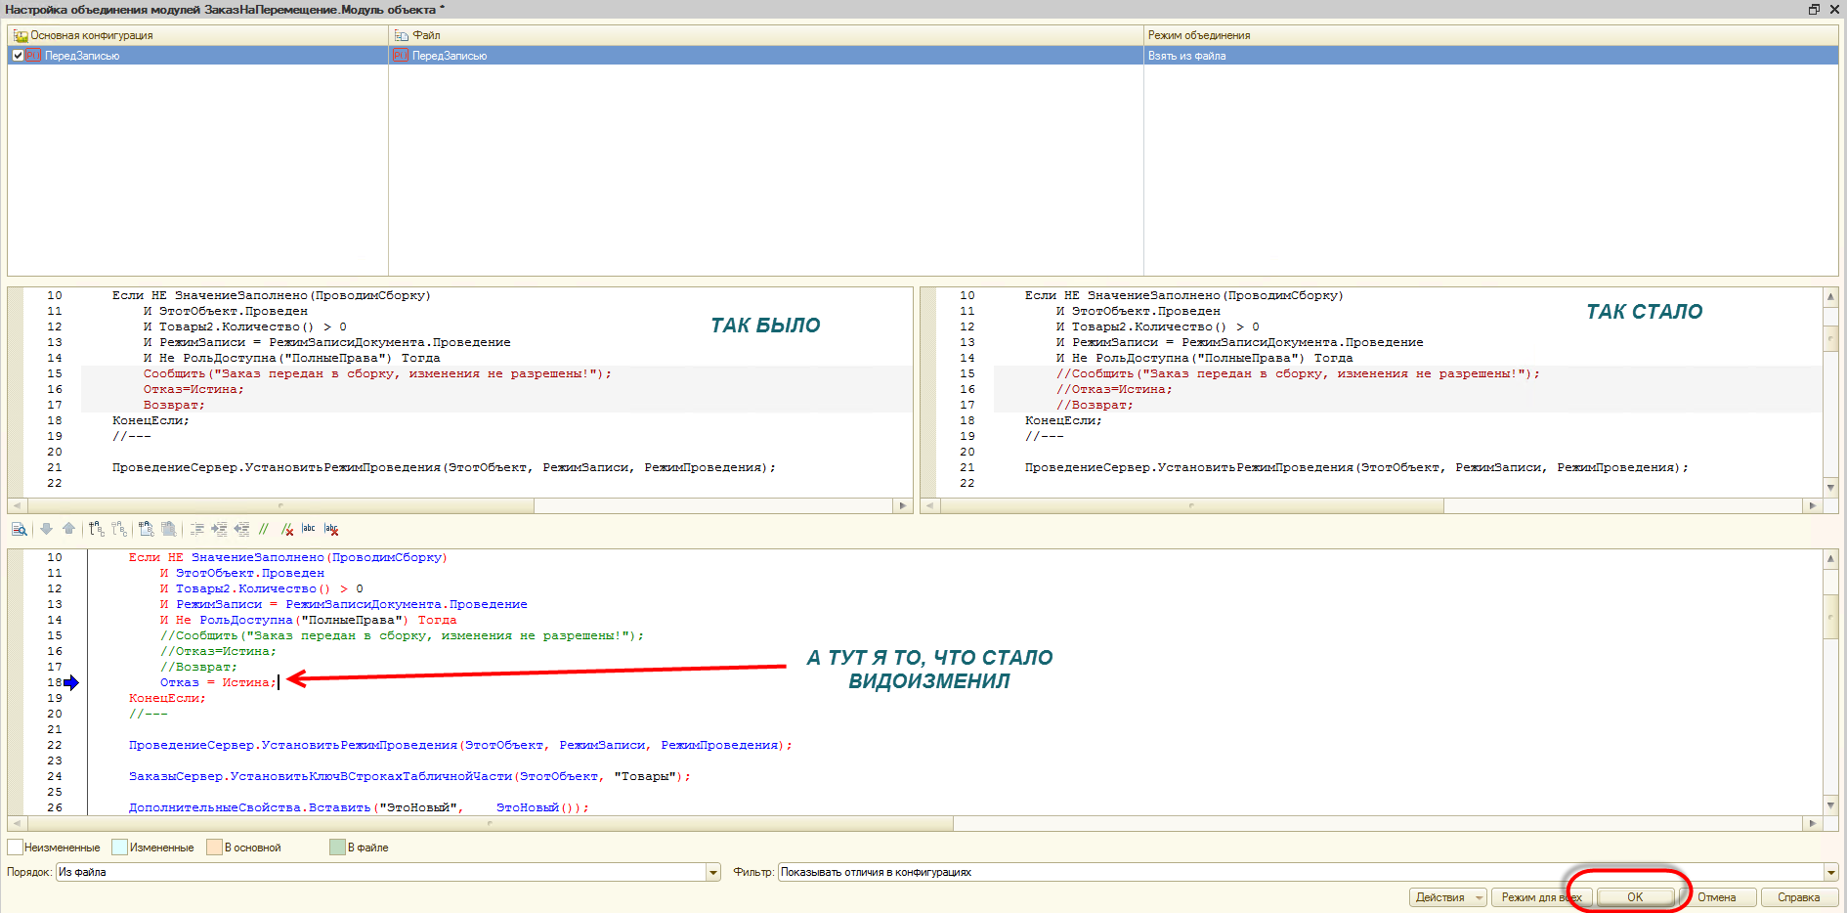Click ПроведениеСервер.УстановитьРежимПроведения line in right pane
Image resolution: width=1847 pixels, height=913 pixels.
(x=1356, y=467)
